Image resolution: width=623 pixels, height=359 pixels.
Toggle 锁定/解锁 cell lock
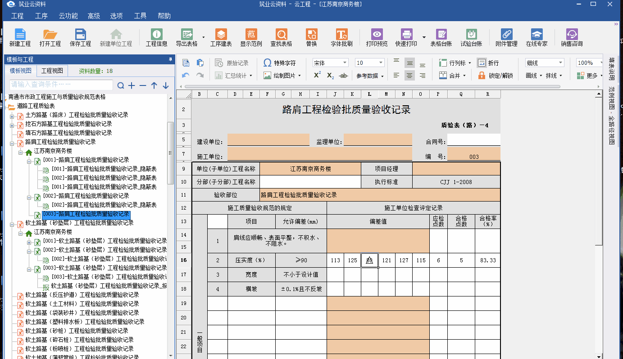pyautogui.click(x=496, y=76)
